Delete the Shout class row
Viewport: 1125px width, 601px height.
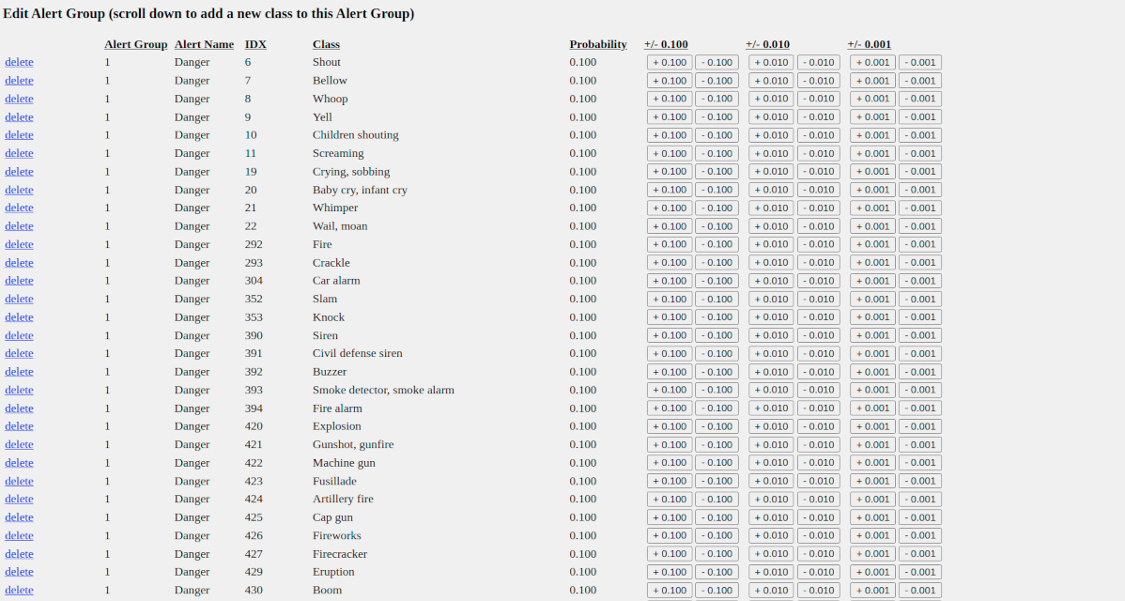pyautogui.click(x=19, y=63)
